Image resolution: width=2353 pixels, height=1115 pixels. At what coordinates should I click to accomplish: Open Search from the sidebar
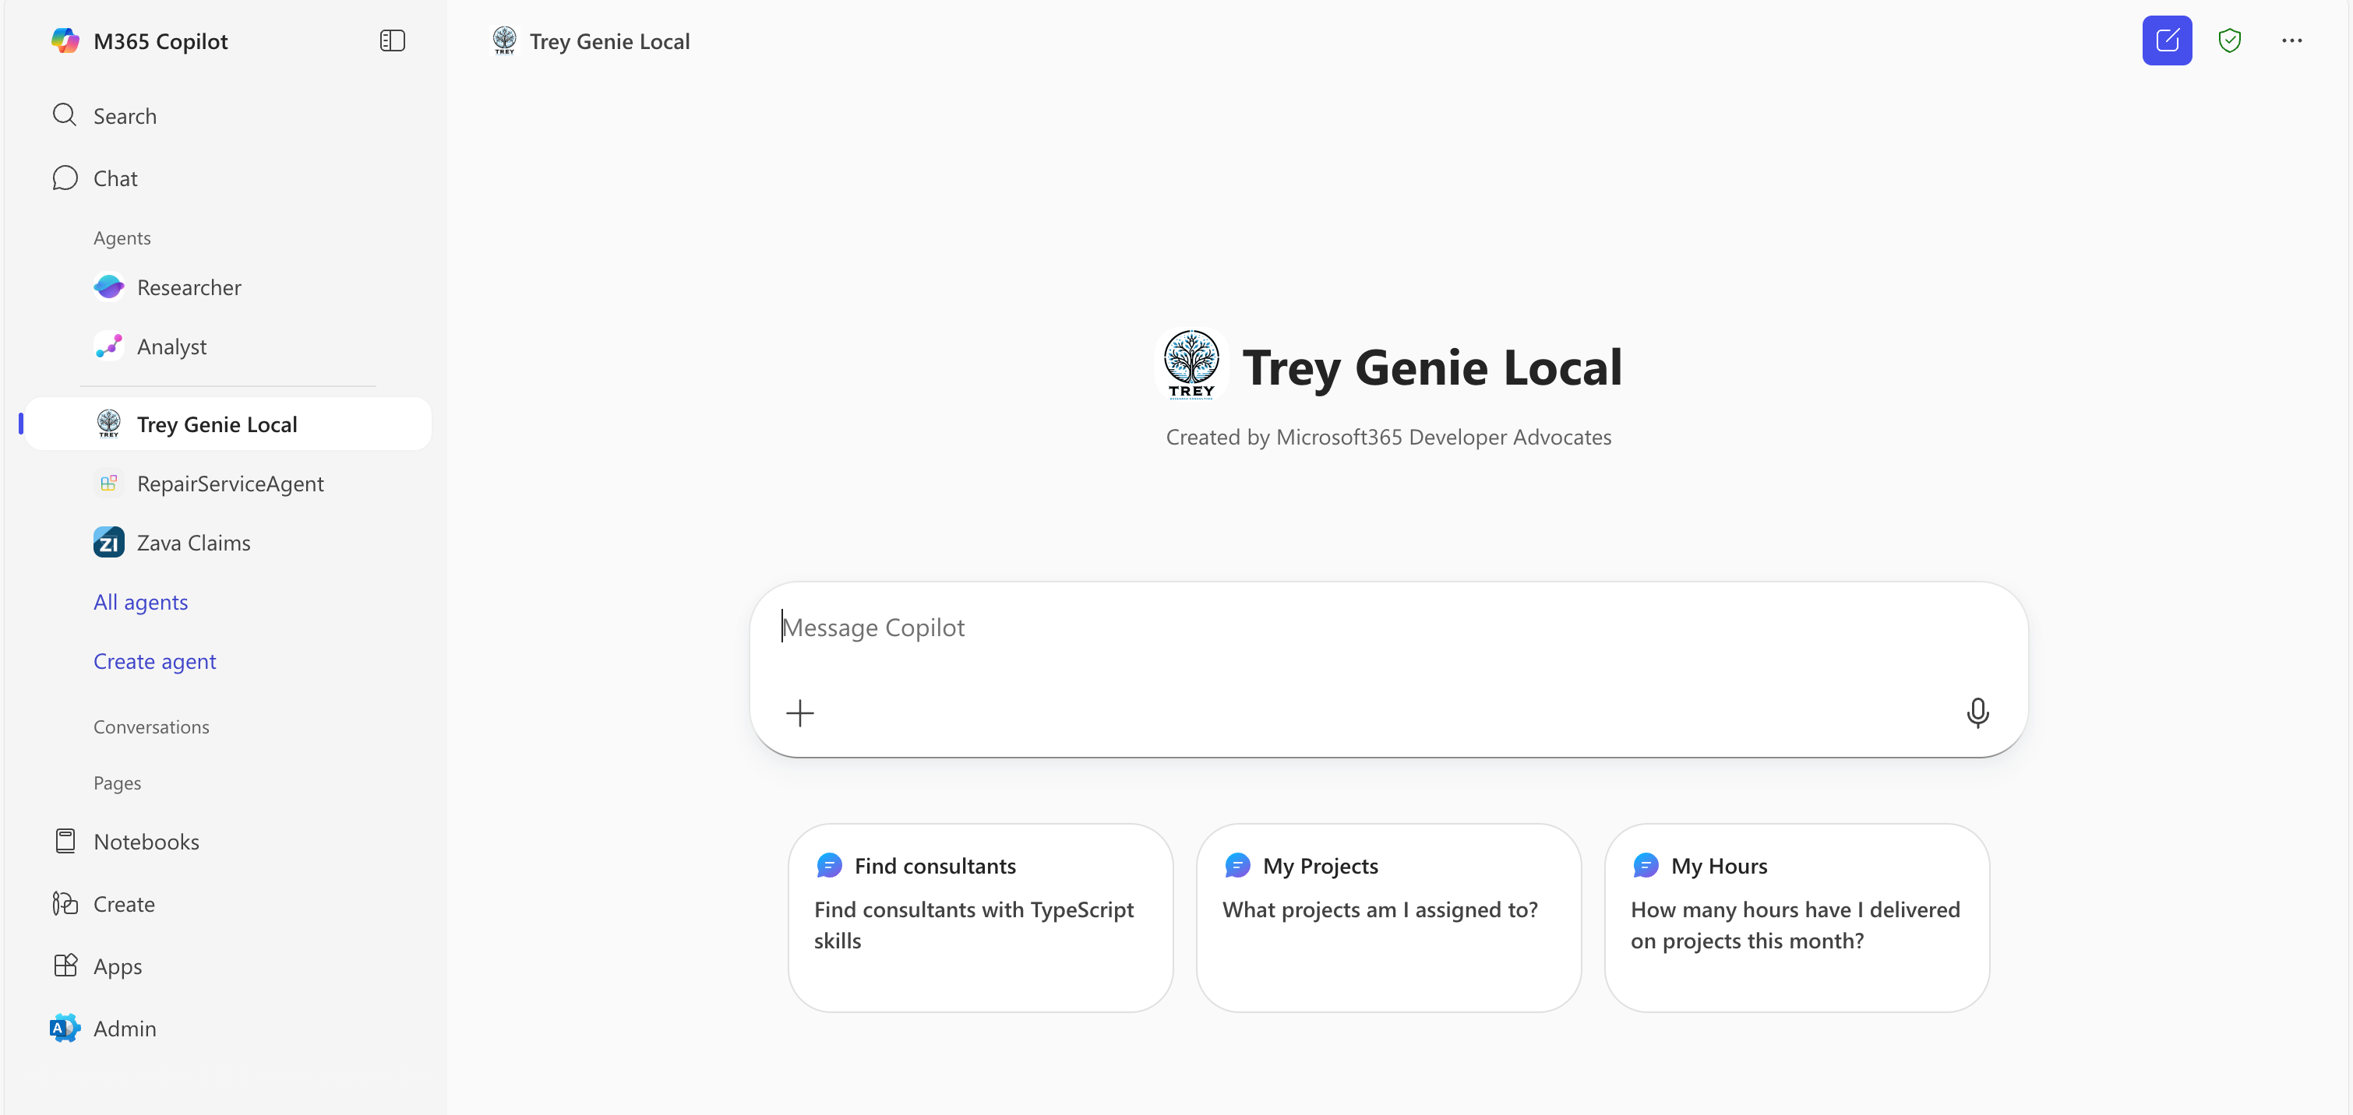click(124, 115)
